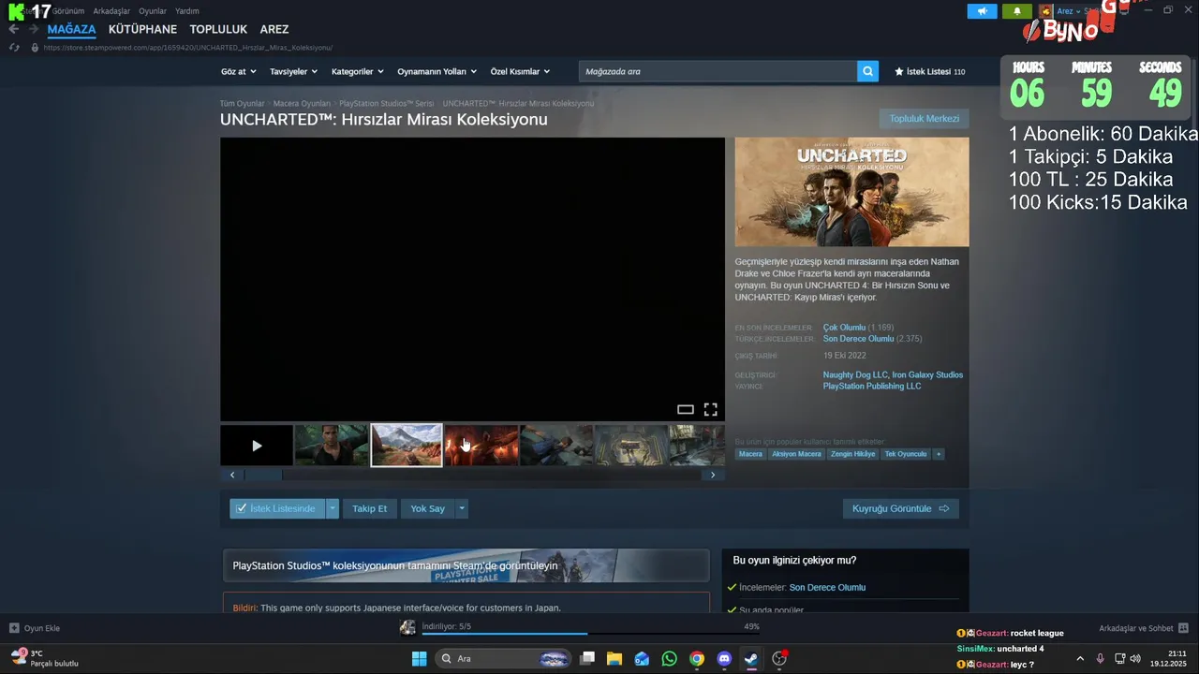Click the microphone icon in system tray
The height and width of the screenshot is (674, 1199).
[x=1101, y=659]
